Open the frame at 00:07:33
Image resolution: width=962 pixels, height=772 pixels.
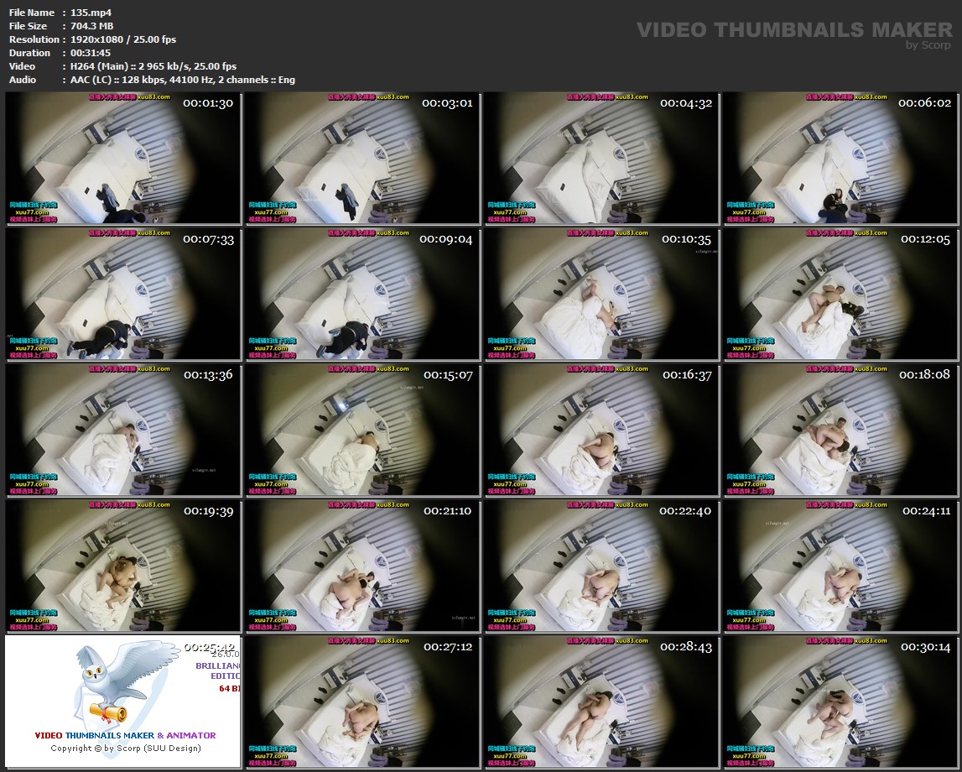[x=123, y=294]
